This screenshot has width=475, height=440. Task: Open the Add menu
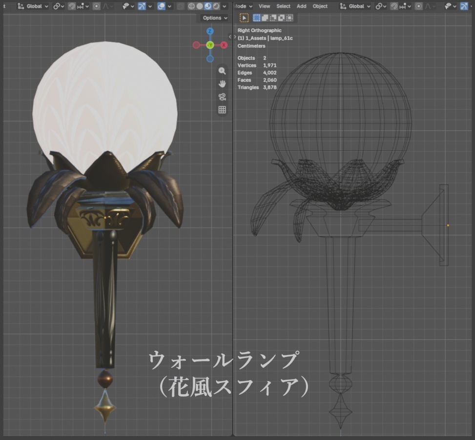click(301, 6)
